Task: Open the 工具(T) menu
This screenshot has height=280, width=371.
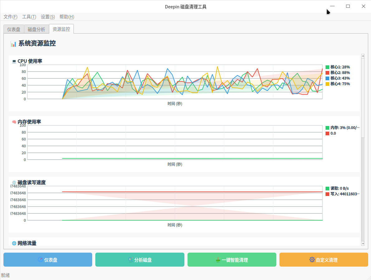Action: [29, 17]
